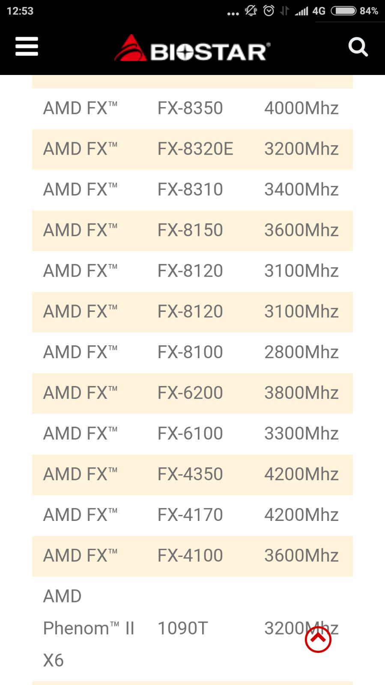Viewport: 385px width, 685px height.
Task: Tap the signal strength bars icon
Action: pyautogui.click(x=301, y=11)
